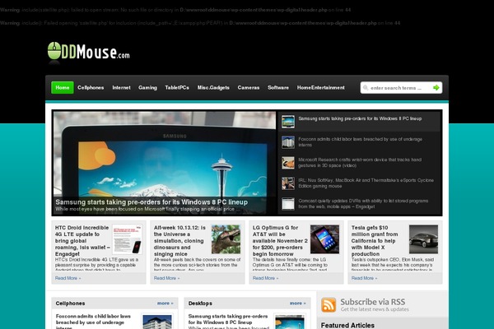This screenshot has width=494, height=329.
Task: Open Microsoft Research wrist-worn device slider item
Action: tap(360, 163)
